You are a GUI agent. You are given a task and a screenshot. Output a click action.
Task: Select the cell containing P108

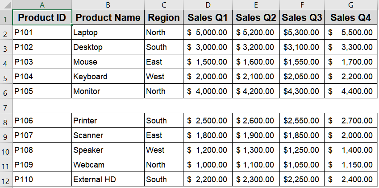tap(42, 150)
